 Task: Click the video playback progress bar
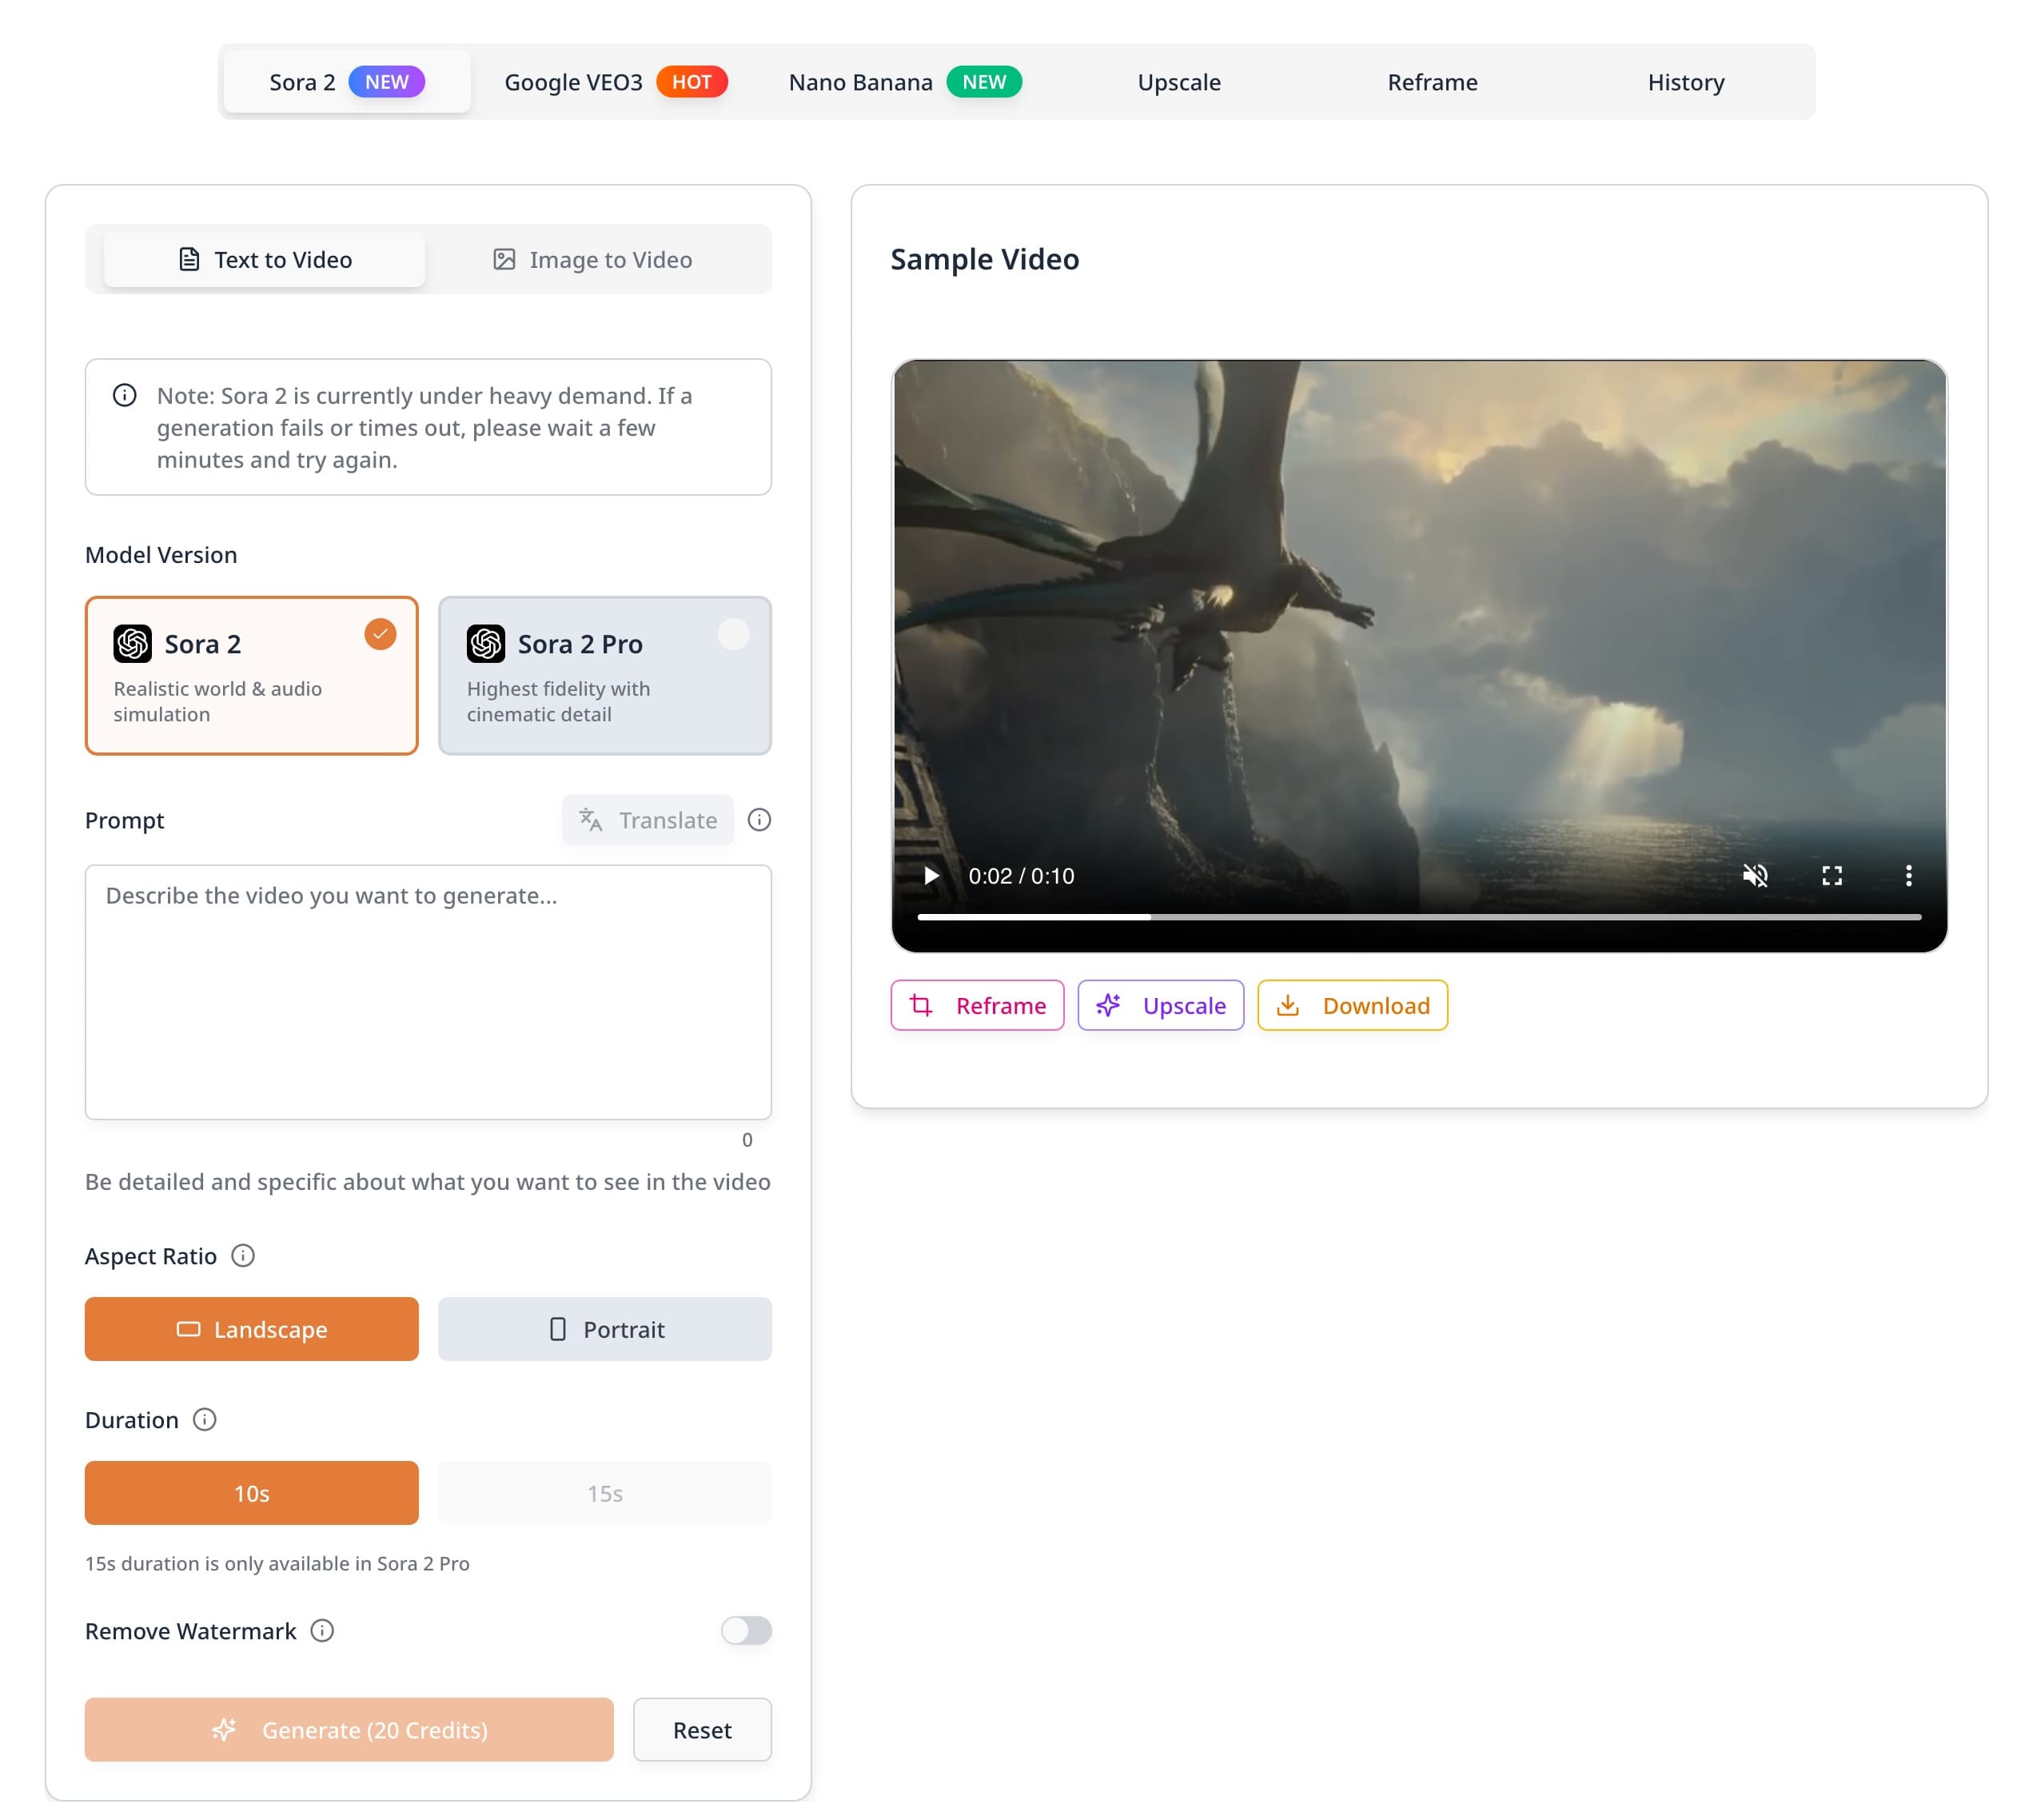pos(1419,916)
